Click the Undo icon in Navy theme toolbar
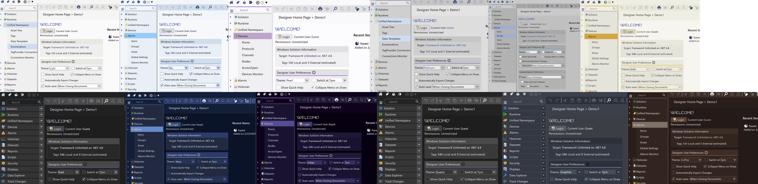The width and height of the screenshot is (758, 184). click(x=167, y=101)
